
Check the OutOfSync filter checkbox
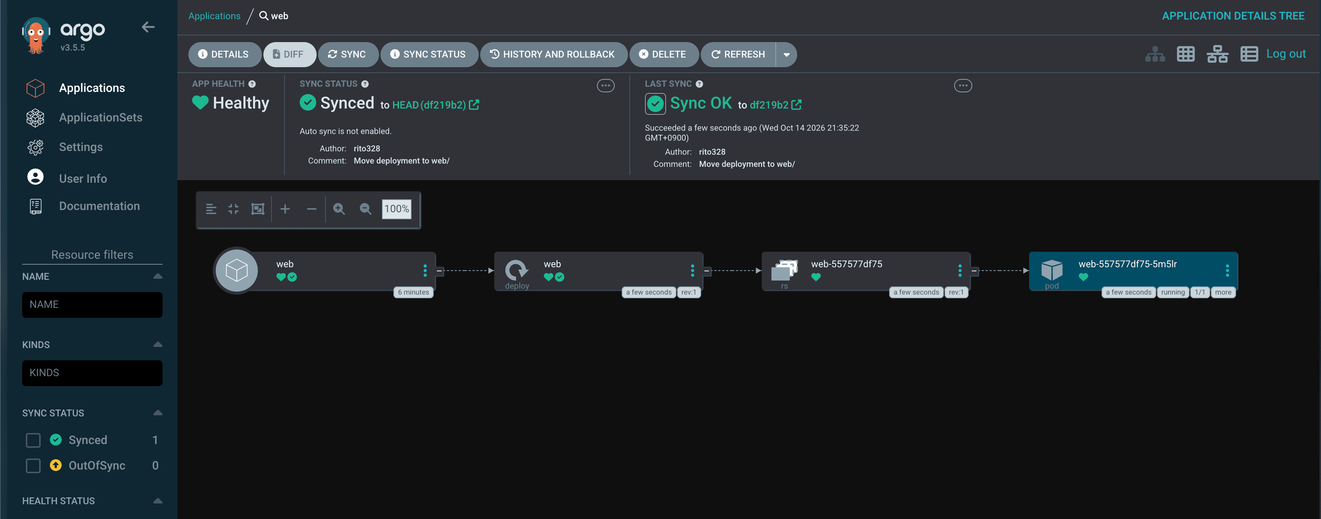coord(33,466)
